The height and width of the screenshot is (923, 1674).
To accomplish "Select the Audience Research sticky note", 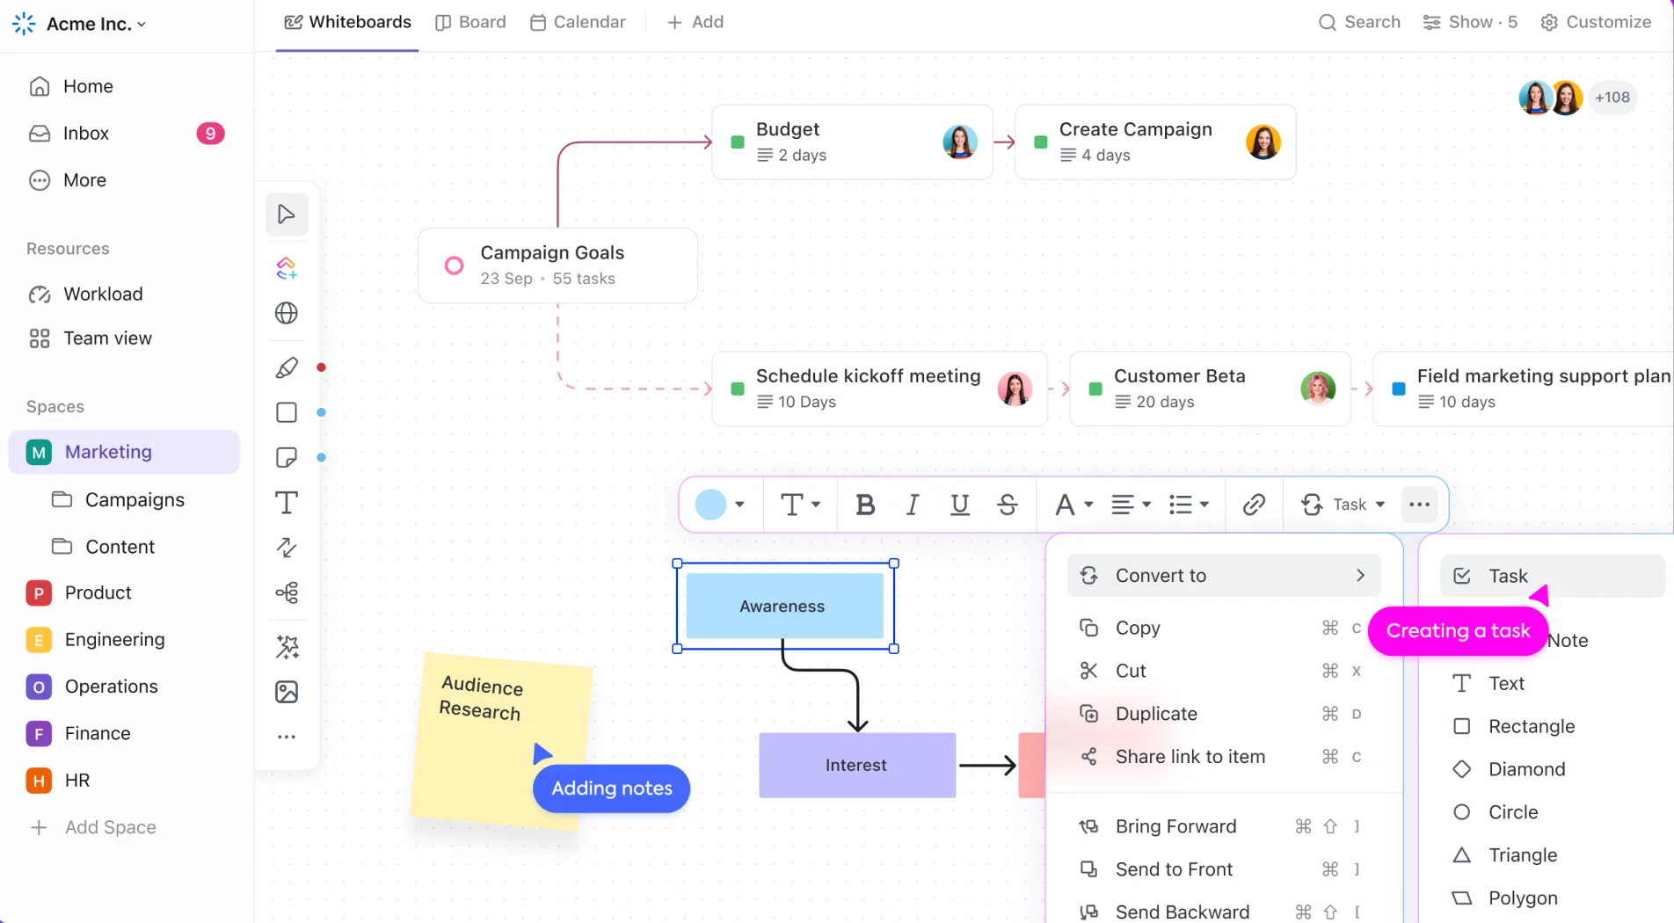I will point(502,740).
